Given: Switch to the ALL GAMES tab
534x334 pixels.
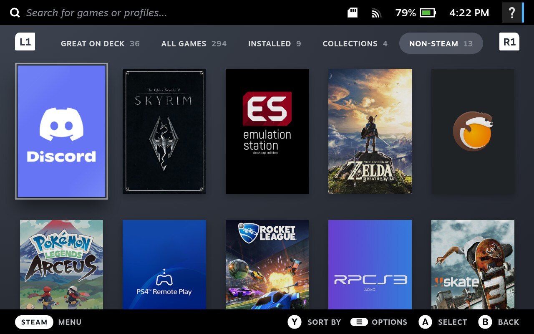Looking at the screenshot, I should [194, 43].
